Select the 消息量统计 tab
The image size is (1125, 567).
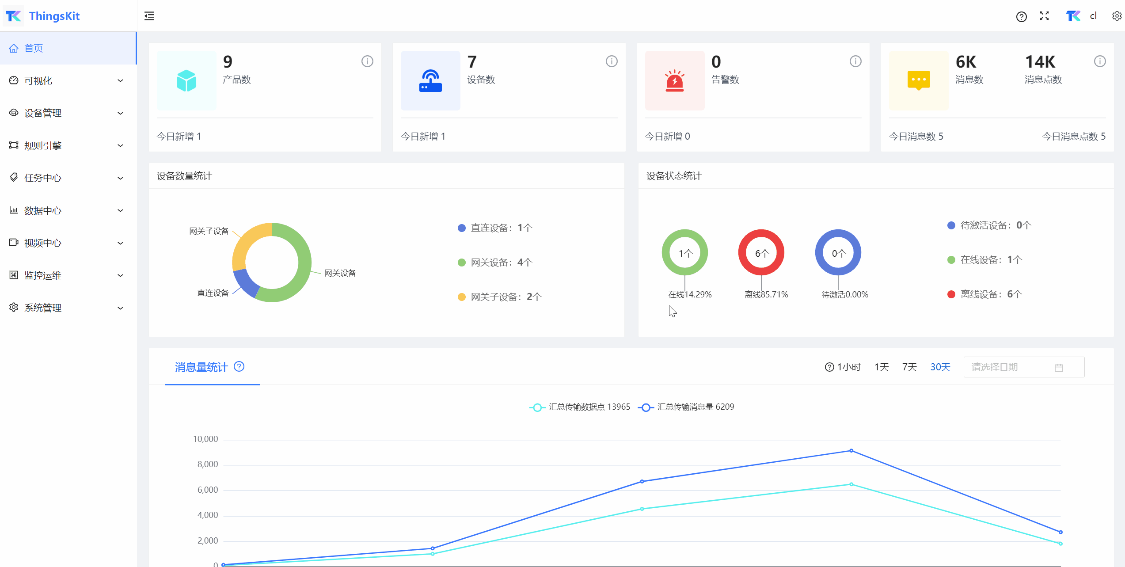[x=201, y=367]
